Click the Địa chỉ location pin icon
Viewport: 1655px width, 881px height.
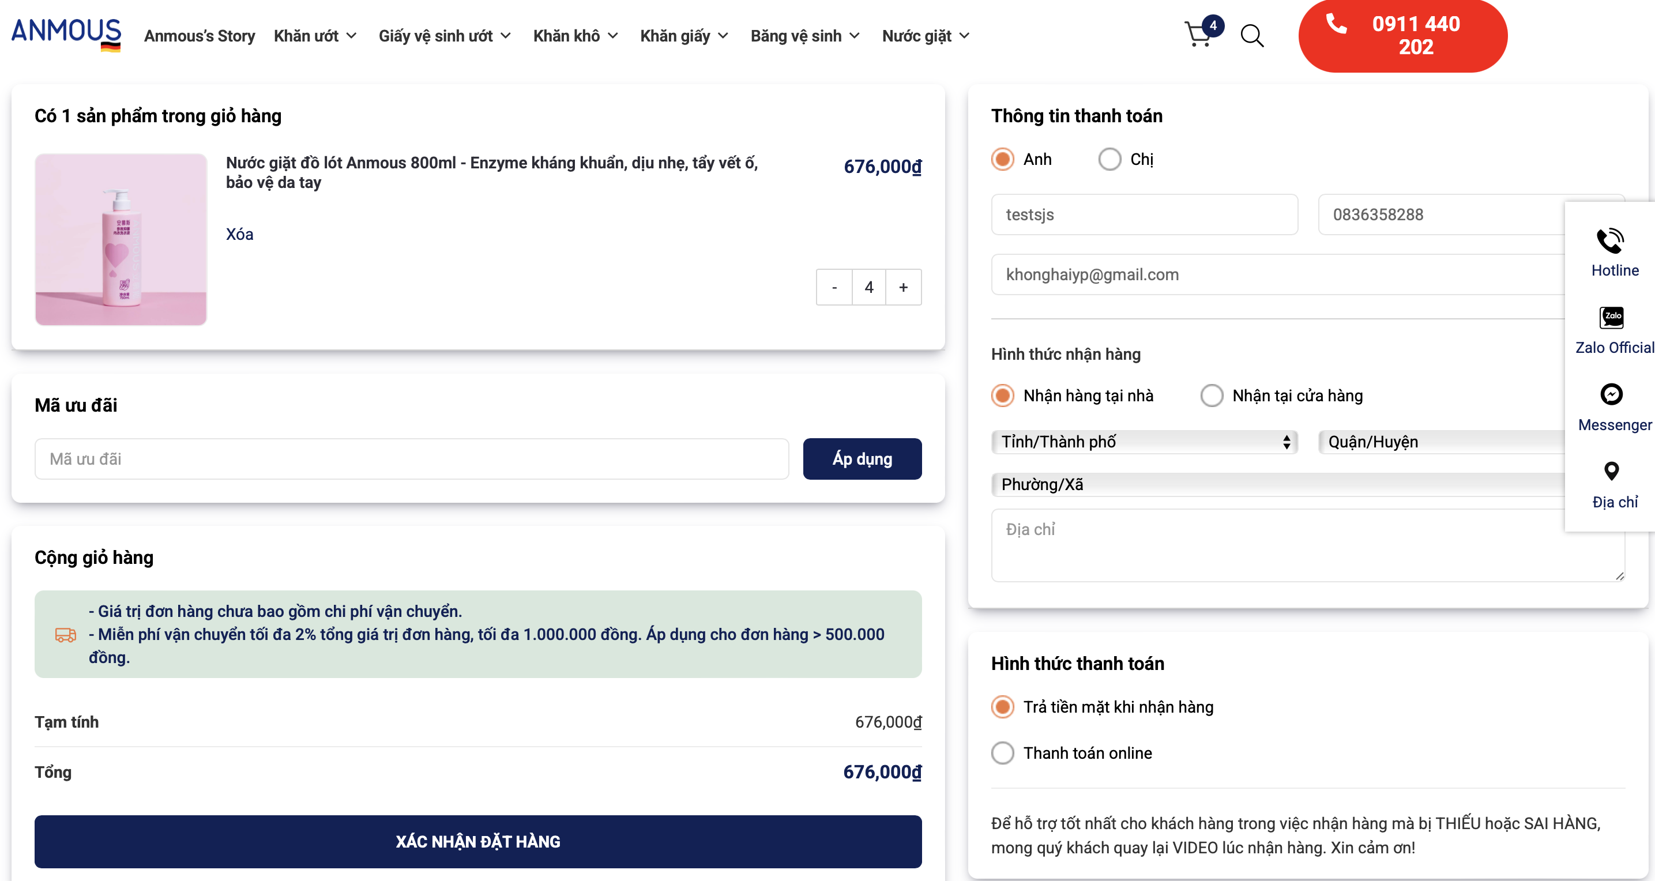(1611, 472)
